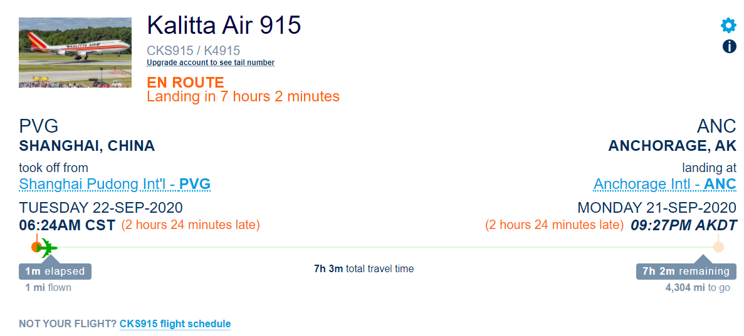Select the orange departure point marker

pos(36,247)
